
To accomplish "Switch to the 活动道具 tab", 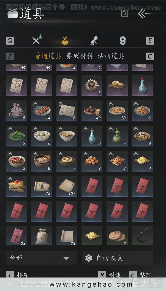I will coord(111,56).
